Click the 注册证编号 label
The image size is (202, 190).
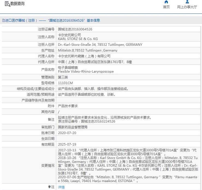tap(46, 29)
